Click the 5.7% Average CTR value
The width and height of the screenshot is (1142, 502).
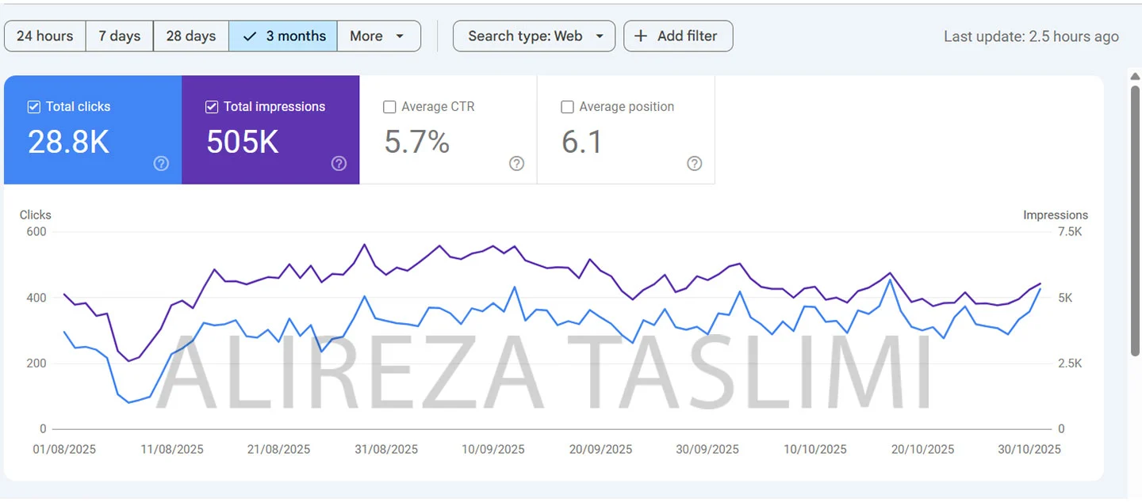417,143
